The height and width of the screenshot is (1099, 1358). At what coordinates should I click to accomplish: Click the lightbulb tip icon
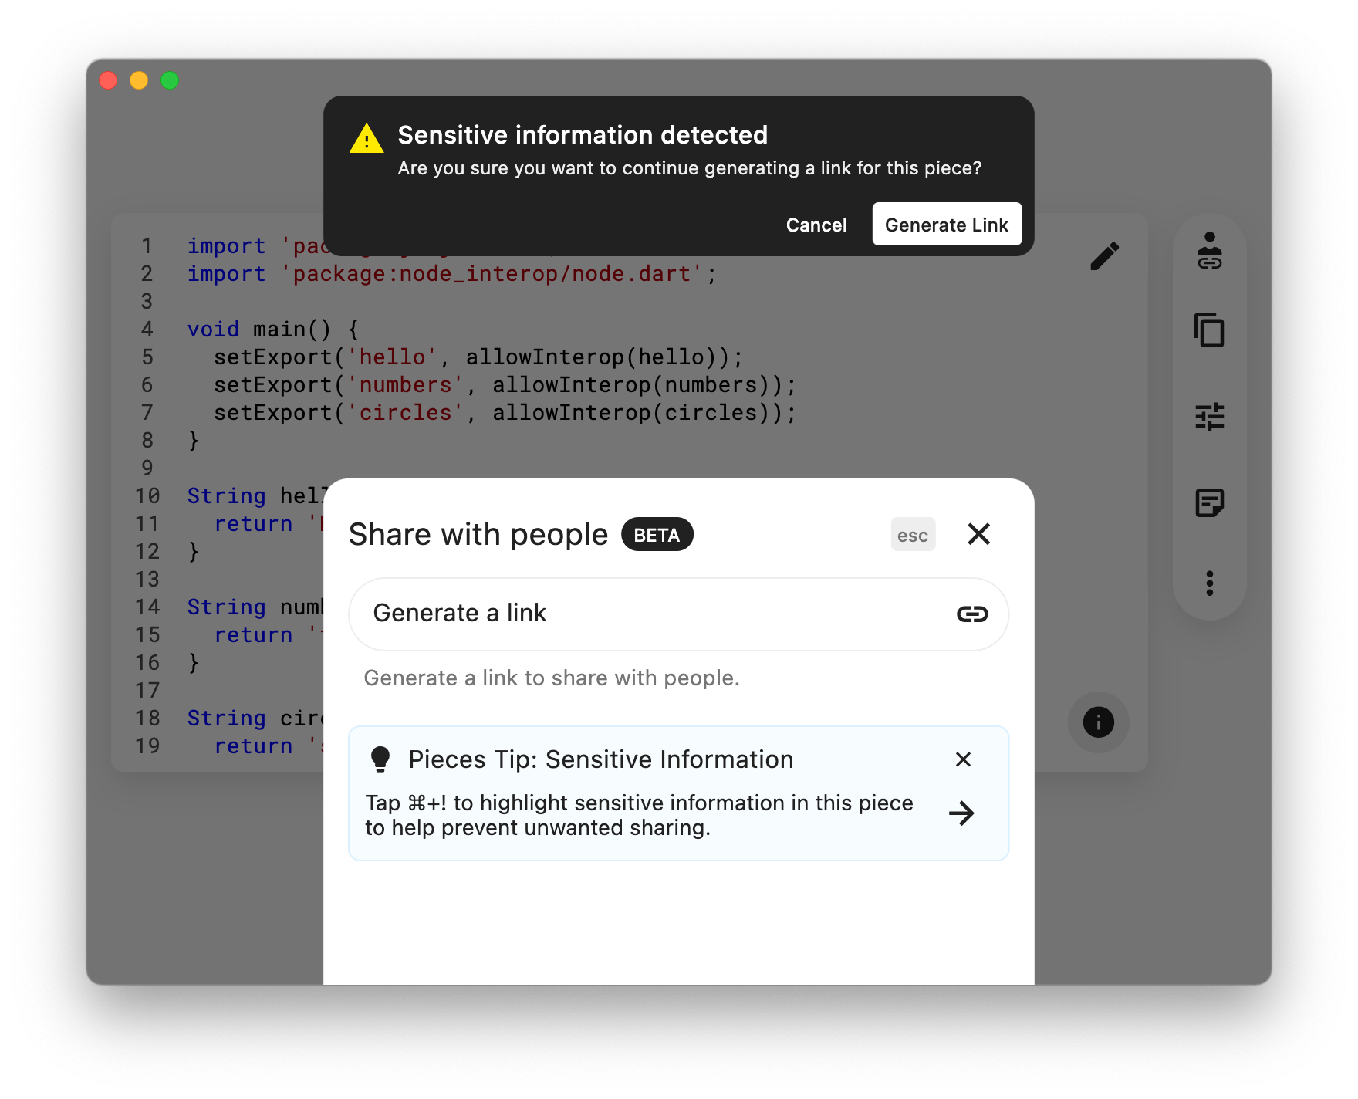[380, 759]
